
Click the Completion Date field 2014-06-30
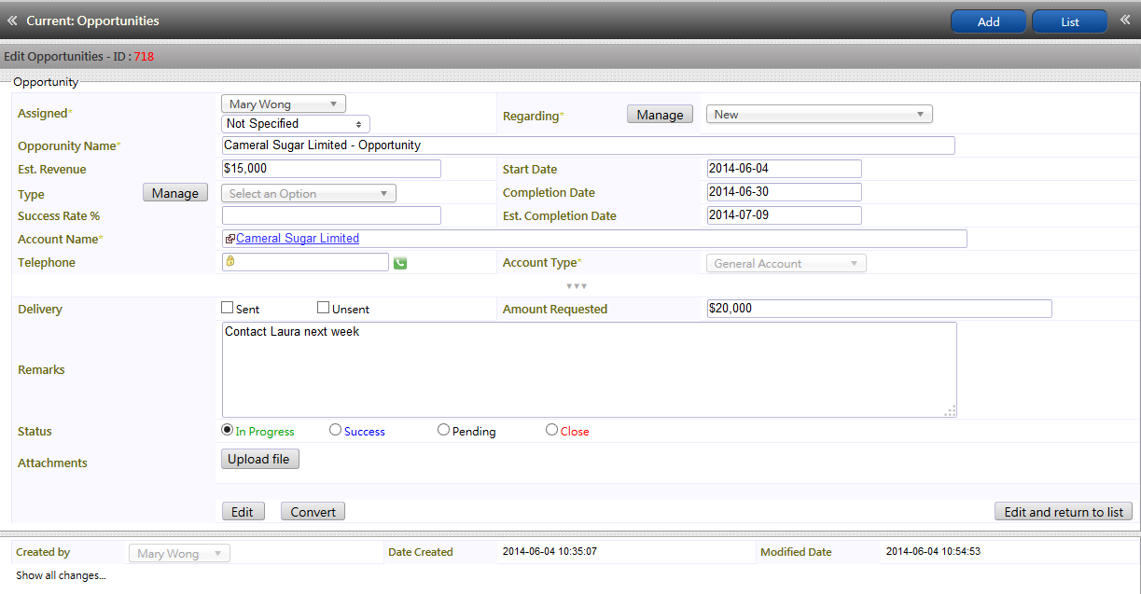pos(785,192)
